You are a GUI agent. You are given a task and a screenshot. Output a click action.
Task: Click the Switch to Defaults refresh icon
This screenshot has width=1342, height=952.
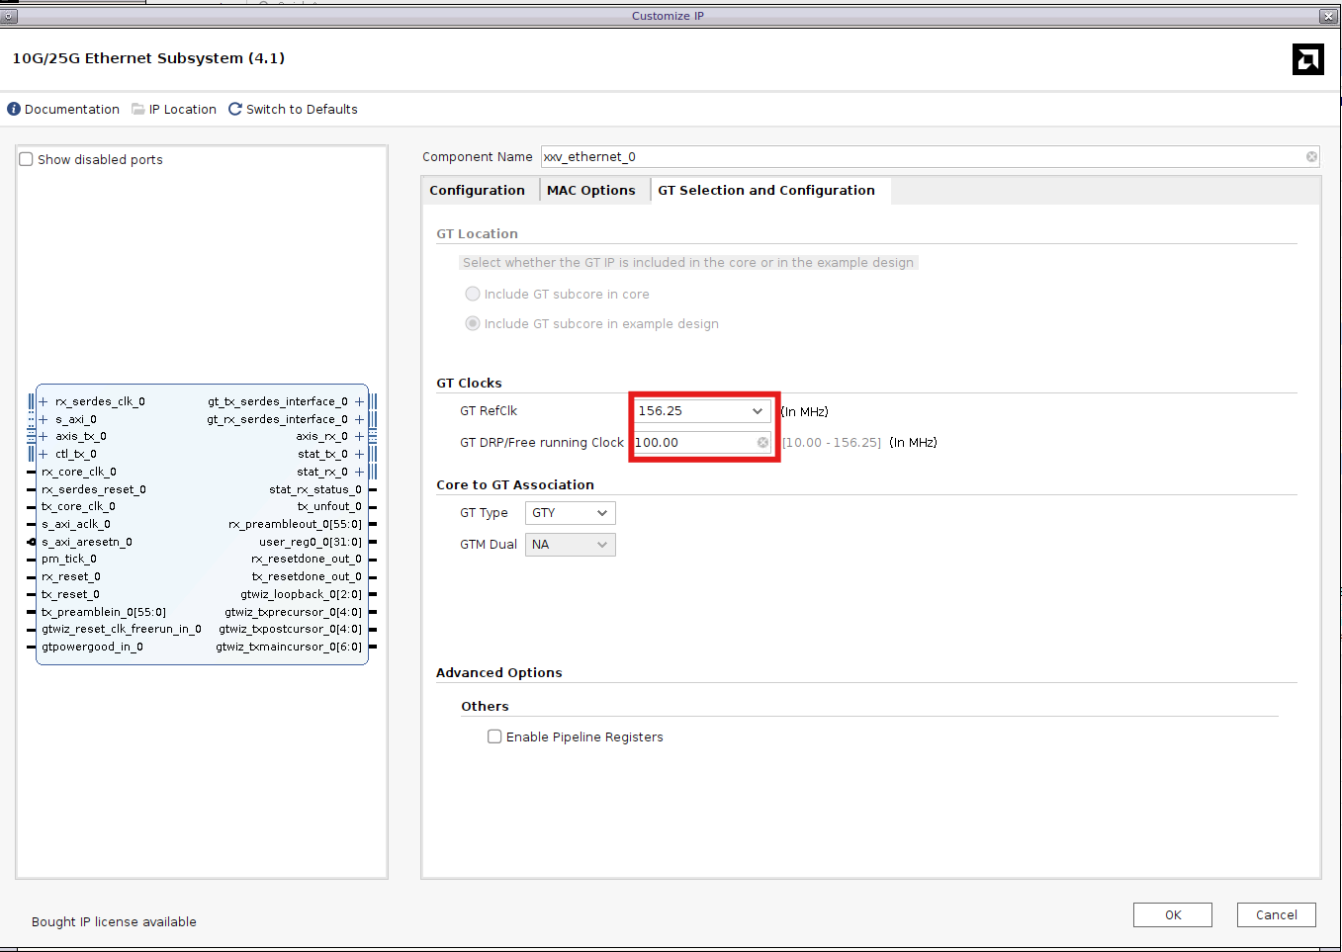235,110
